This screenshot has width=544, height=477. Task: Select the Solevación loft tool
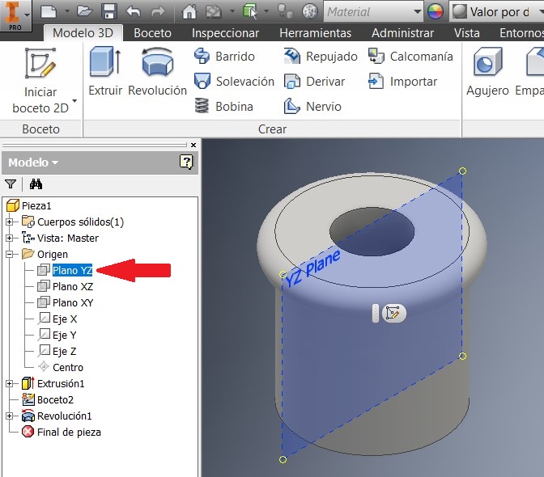(x=234, y=82)
